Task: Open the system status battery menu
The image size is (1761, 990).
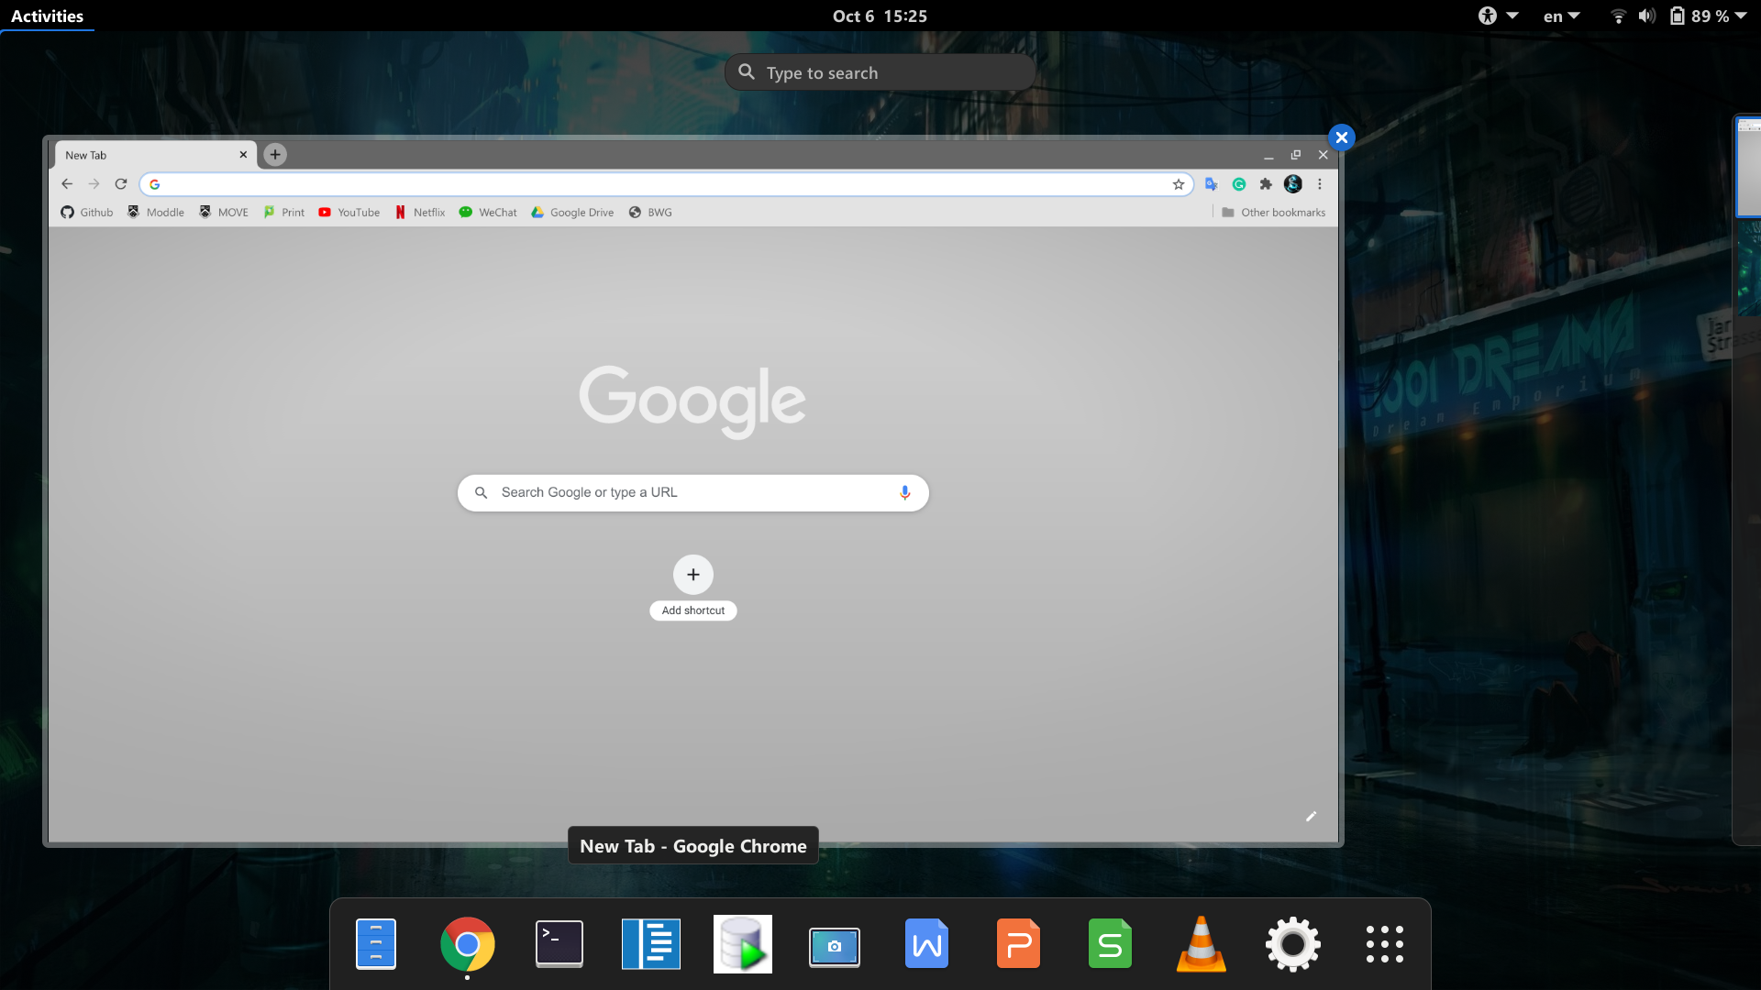Action: point(1709,16)
